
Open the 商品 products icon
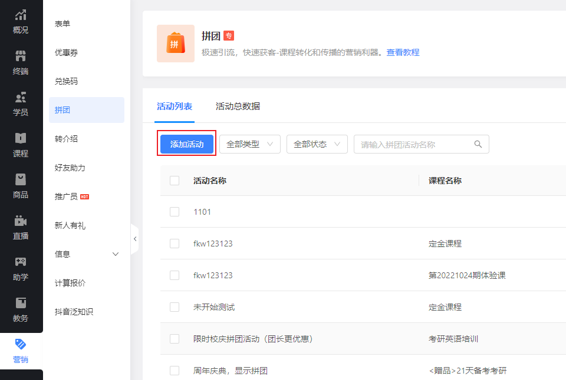21,179
